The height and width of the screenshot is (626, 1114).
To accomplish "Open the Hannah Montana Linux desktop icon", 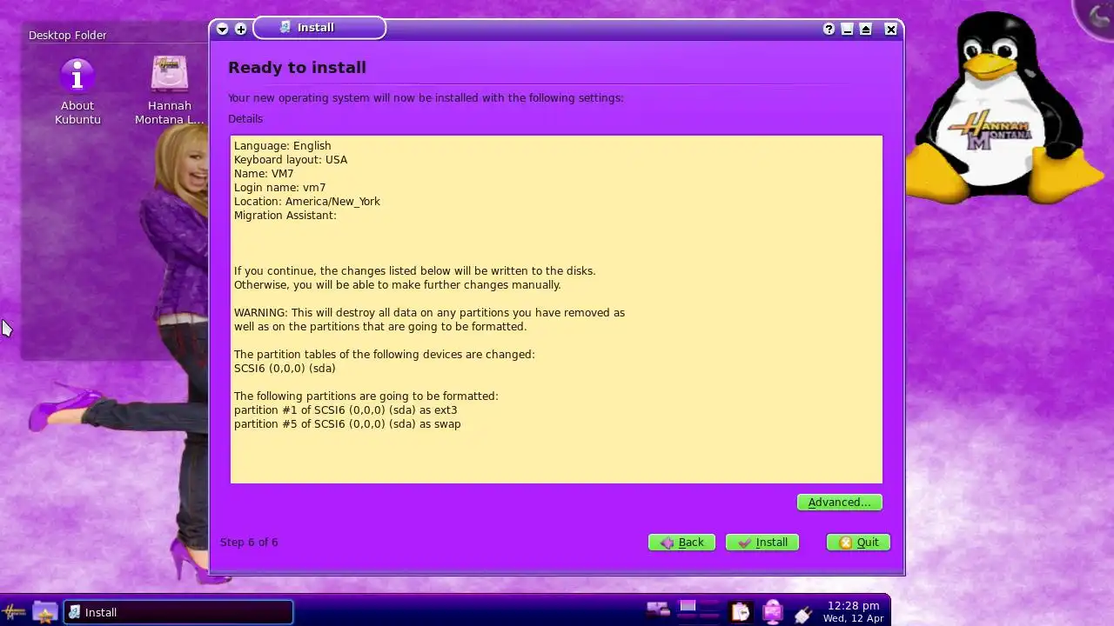I will [170, 91].
